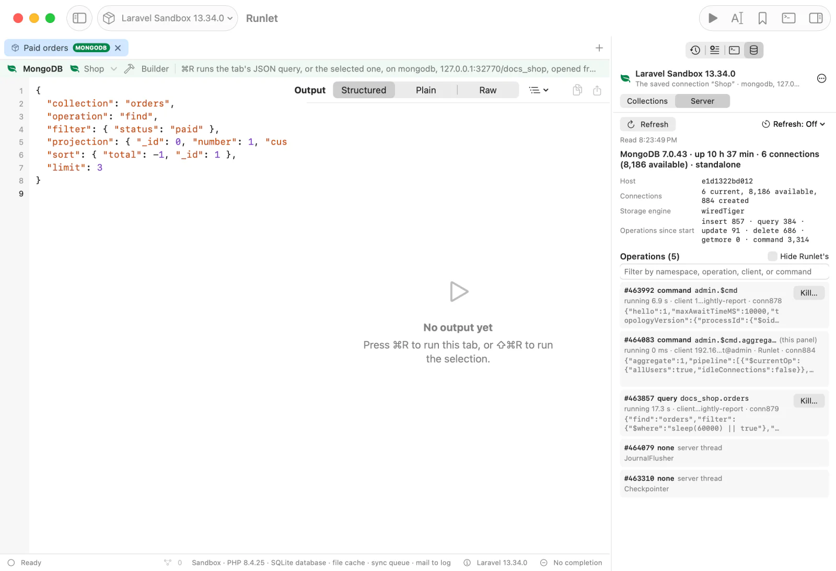Open the terminal icon in top toolbar

click(x=788, y=18)
